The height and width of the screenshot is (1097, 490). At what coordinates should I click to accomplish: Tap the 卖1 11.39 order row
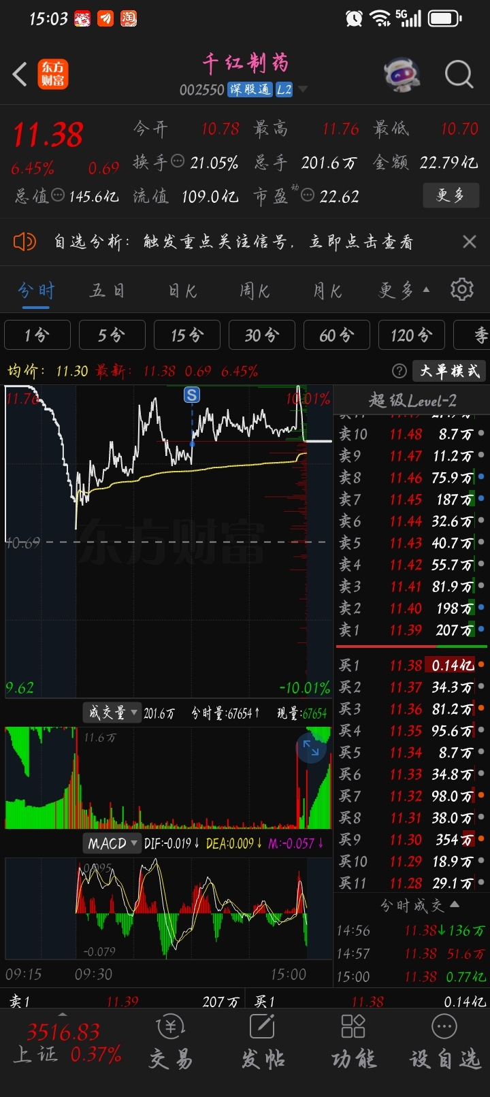(412, 629)
